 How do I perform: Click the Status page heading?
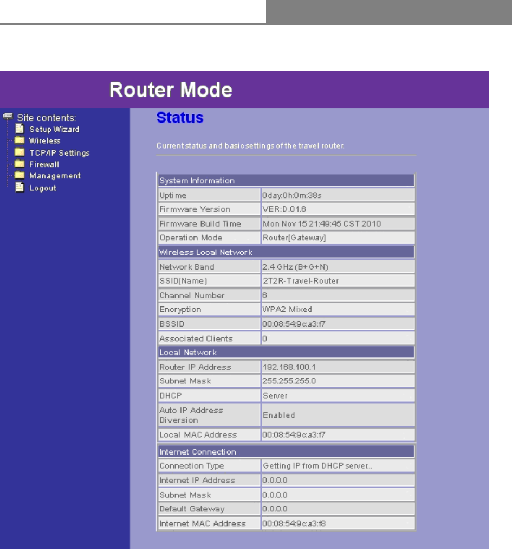180,118
